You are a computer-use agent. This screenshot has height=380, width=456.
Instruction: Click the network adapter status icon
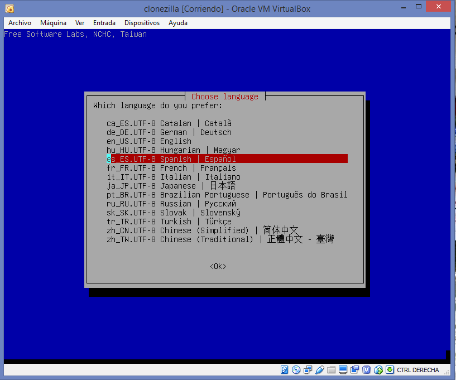tap(308, 370)
